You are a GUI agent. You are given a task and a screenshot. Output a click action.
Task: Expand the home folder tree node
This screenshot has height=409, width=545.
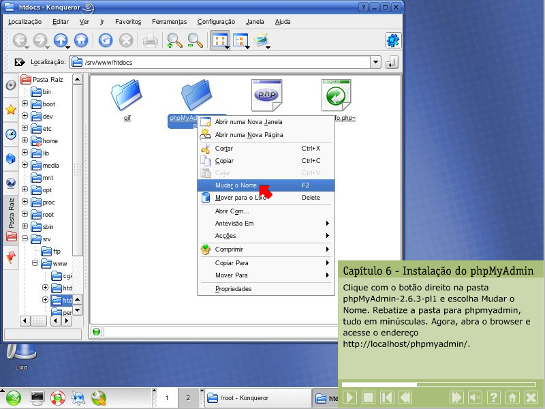tap(25, 141)
